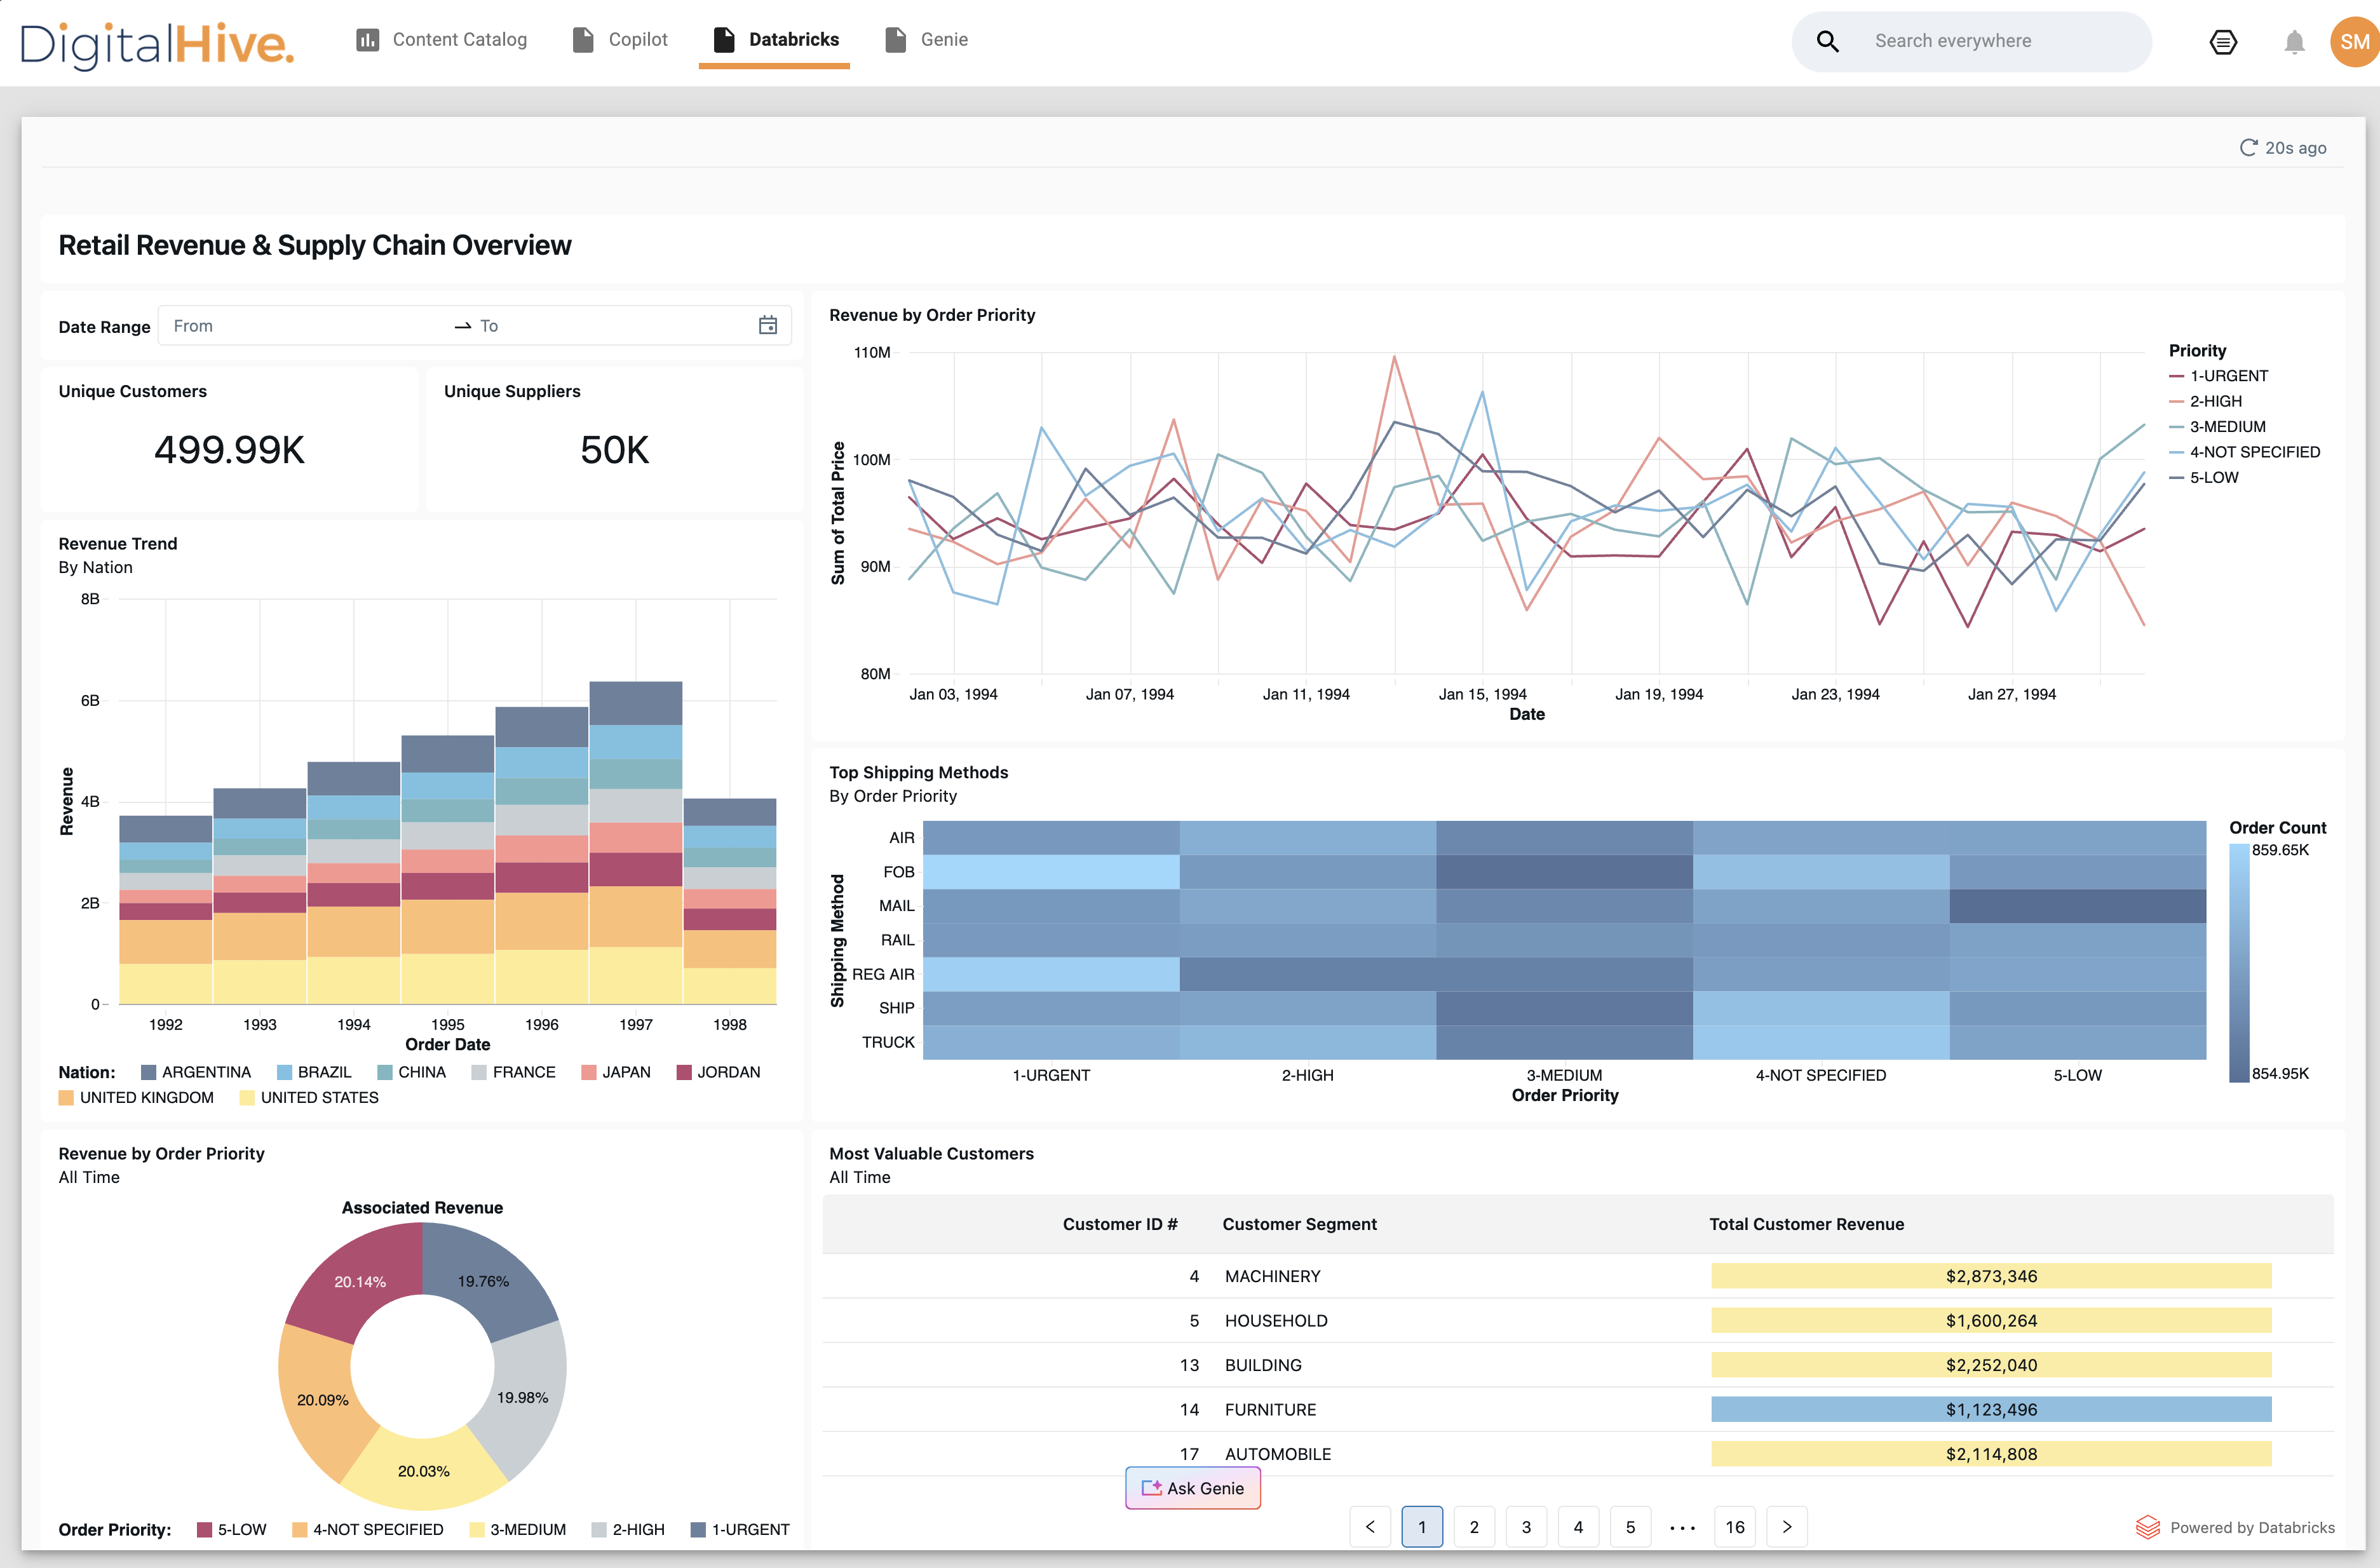Toggle 5-LOW legend item under pie chart
The height and width of the screenshot is (1568, 2380).
(x=232, y=1529)
